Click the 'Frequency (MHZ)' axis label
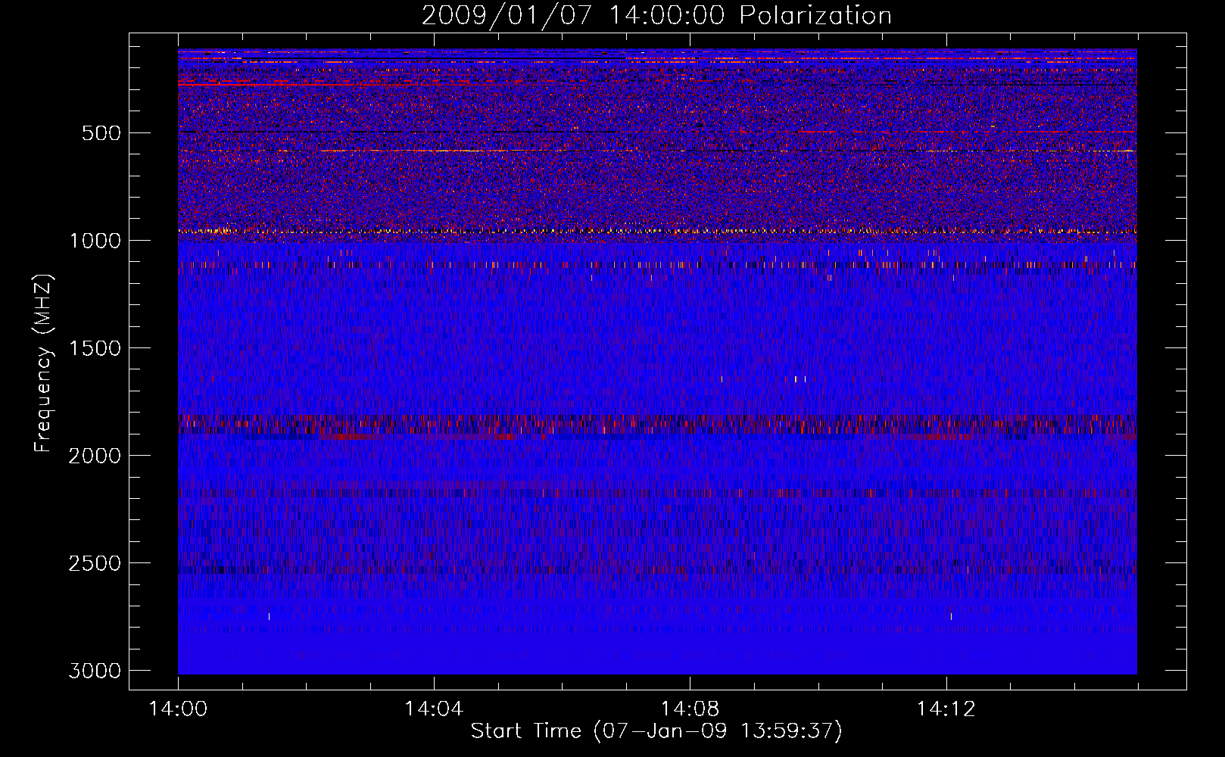The width and height of the screenshot is (1225, 757). (x=44, y=363)
